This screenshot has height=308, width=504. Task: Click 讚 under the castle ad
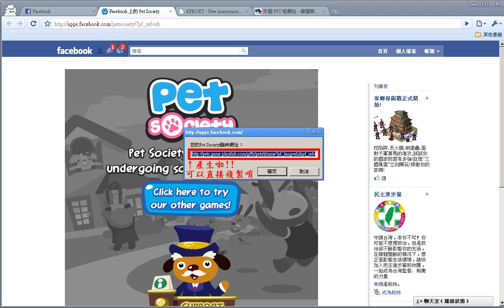(380, 178)
